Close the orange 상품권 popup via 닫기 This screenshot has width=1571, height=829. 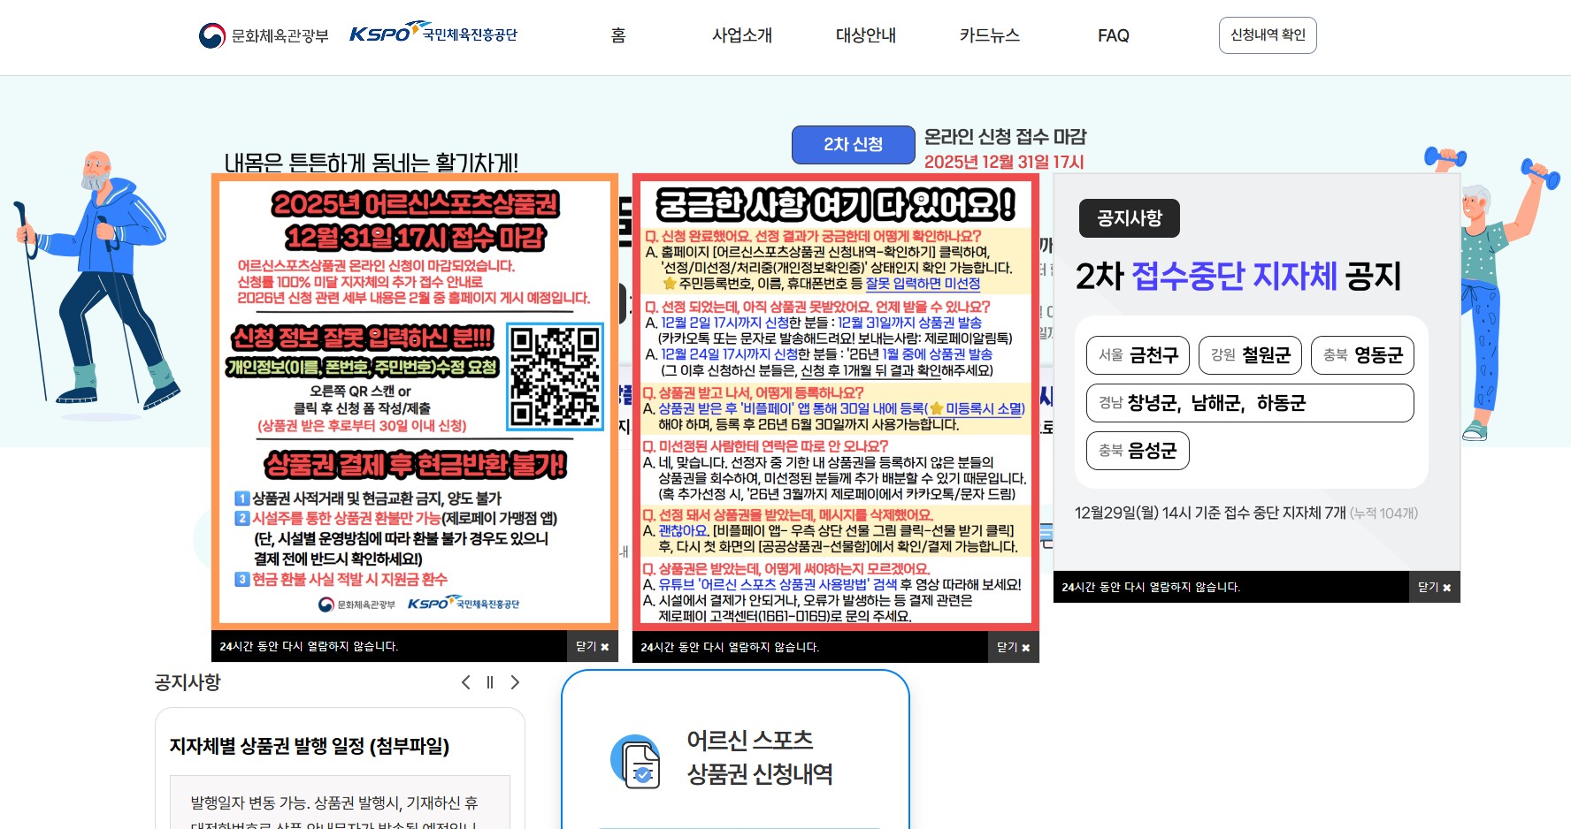pos(592,646)
